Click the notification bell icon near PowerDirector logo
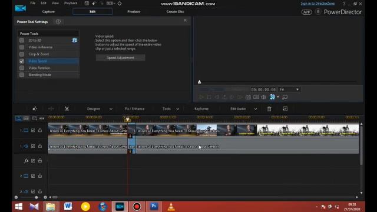Image resolution: width=377 pixels, height=212 pixels. tap(318, 12)
